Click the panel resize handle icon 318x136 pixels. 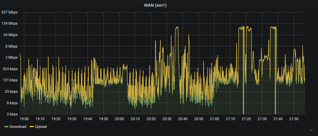(312, 130)
